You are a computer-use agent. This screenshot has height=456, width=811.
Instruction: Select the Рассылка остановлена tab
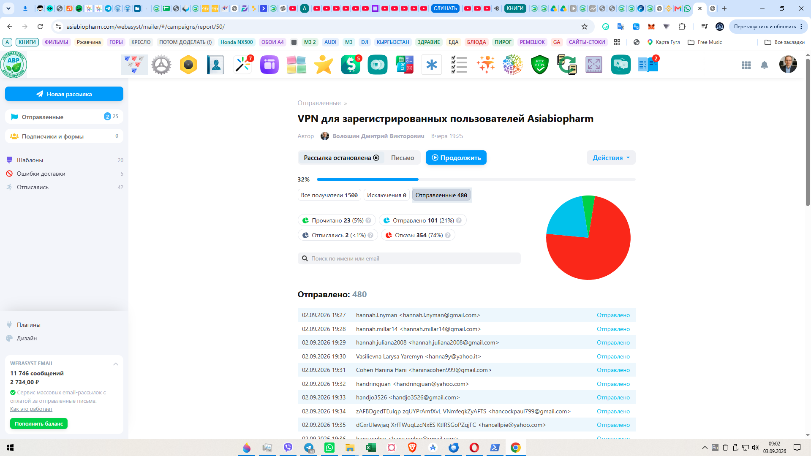(x=341, y=157)
